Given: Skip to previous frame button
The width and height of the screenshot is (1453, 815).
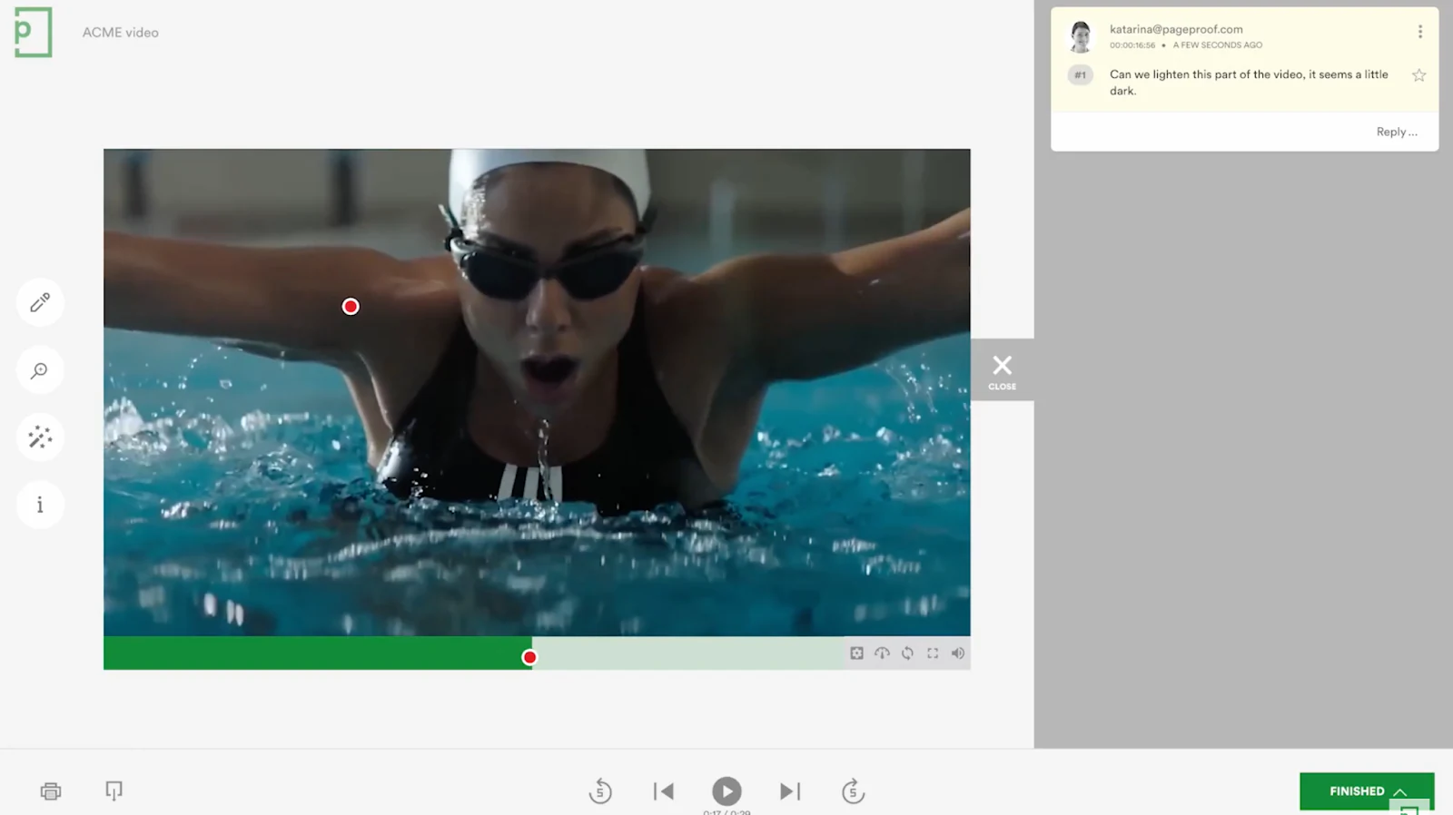Looking at the screenshot, I should click(664, 791).
